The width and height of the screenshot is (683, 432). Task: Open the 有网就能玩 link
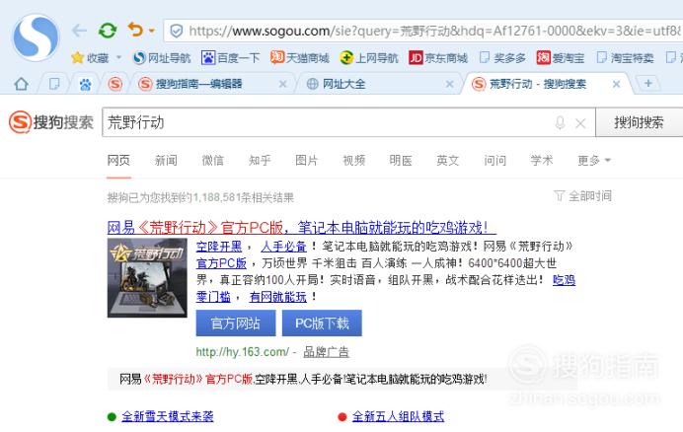point(278,297)
